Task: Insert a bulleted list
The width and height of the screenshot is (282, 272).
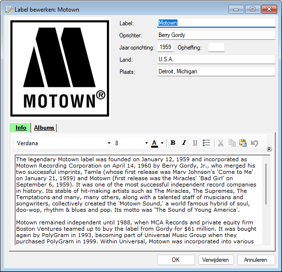Action: (206, 143)
